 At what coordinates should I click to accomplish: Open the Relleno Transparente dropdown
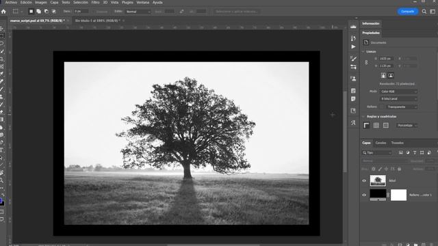pos(402,107)
